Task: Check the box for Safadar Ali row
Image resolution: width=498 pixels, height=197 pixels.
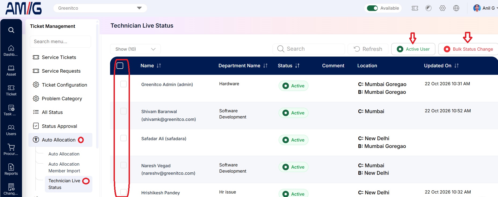Action: (123, 138)
